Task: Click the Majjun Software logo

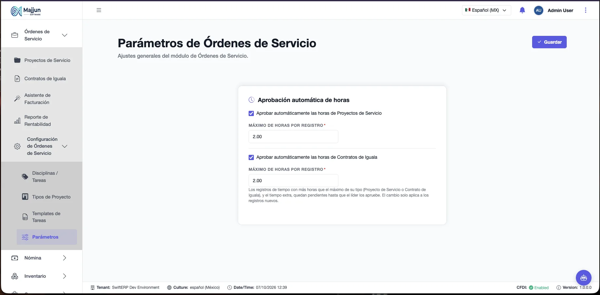Action: pos(26,11)
